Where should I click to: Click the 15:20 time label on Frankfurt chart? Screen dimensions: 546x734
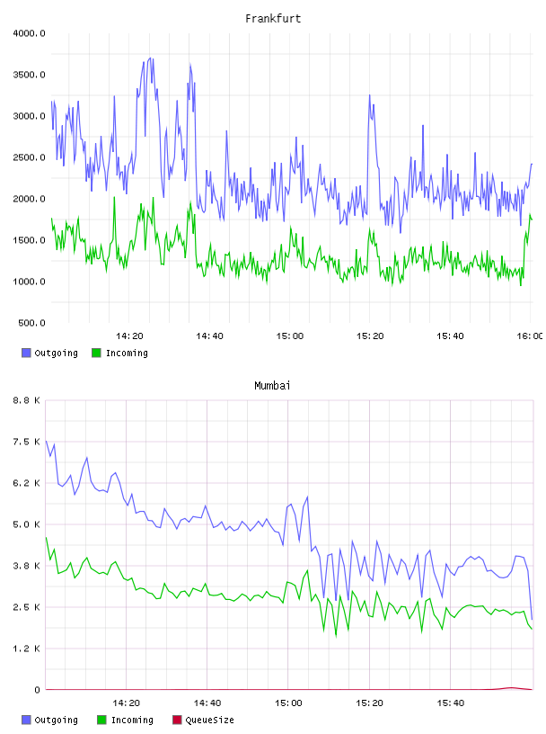coord(370,336)
